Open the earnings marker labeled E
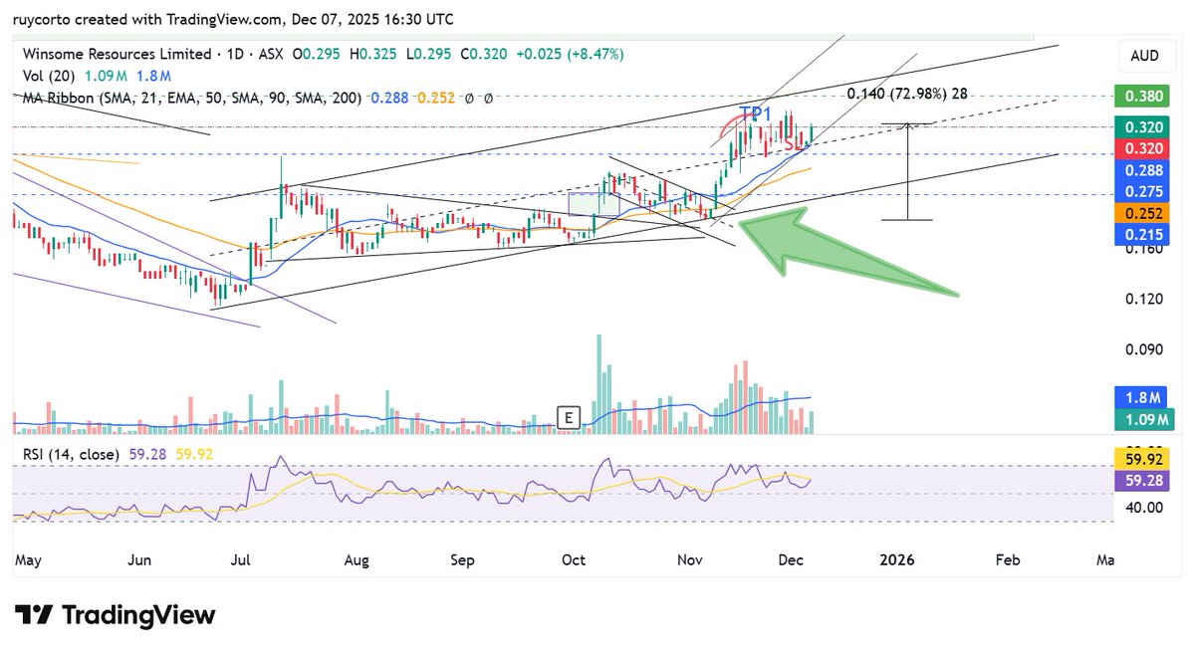 point(569,417)
